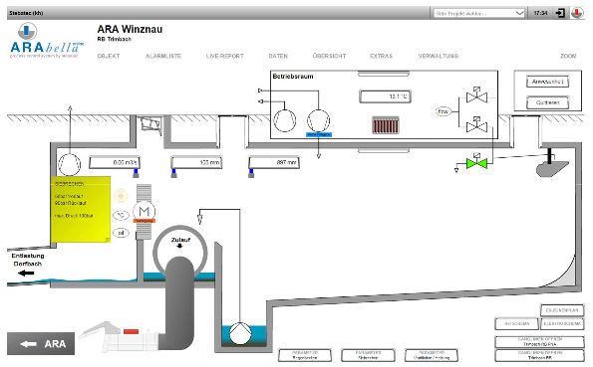Click the logout icon beside the clock
Image resolution: width=593 pixels, height=367 pixels.
point(560,13)
